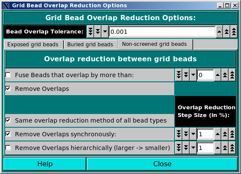The image size is (241, 174).
Task: Click single-up arrow for hierarchical step size
Action: coord(217,148)
